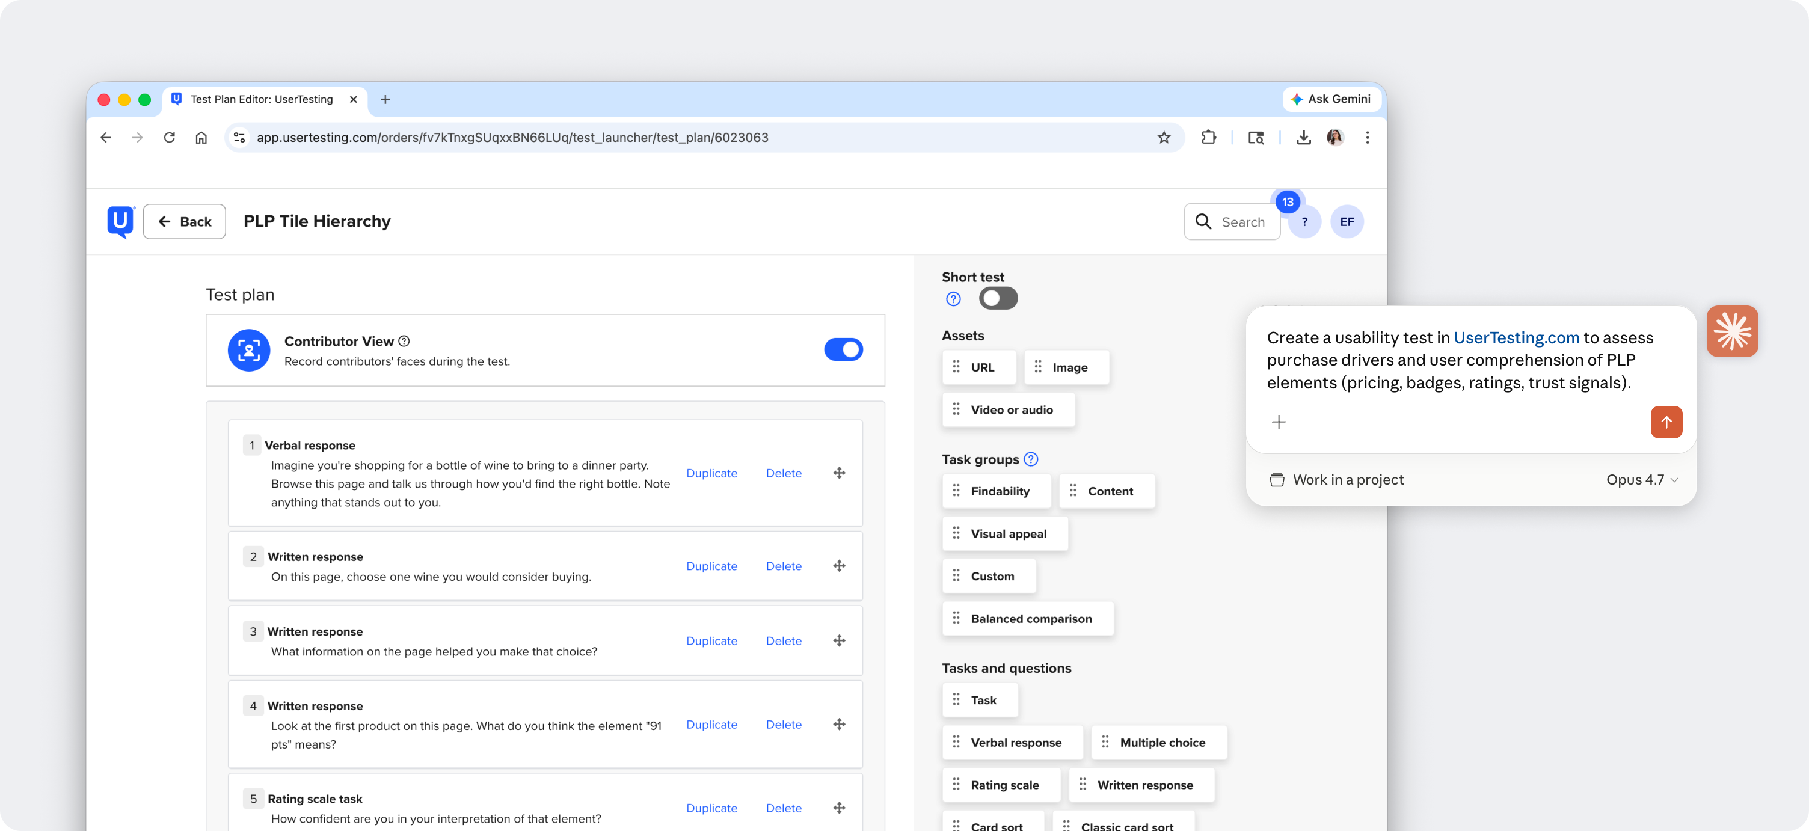Open the downloads icon in toolbar
Viewport: 1809px width, 831px height.
tap(1303, 138)
